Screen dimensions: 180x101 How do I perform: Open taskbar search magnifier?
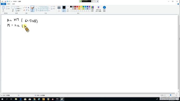[7, 99]
